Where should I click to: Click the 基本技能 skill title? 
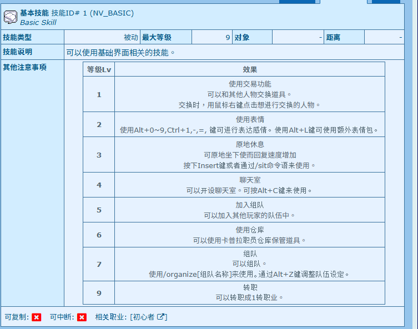click(x=34, y=12)
